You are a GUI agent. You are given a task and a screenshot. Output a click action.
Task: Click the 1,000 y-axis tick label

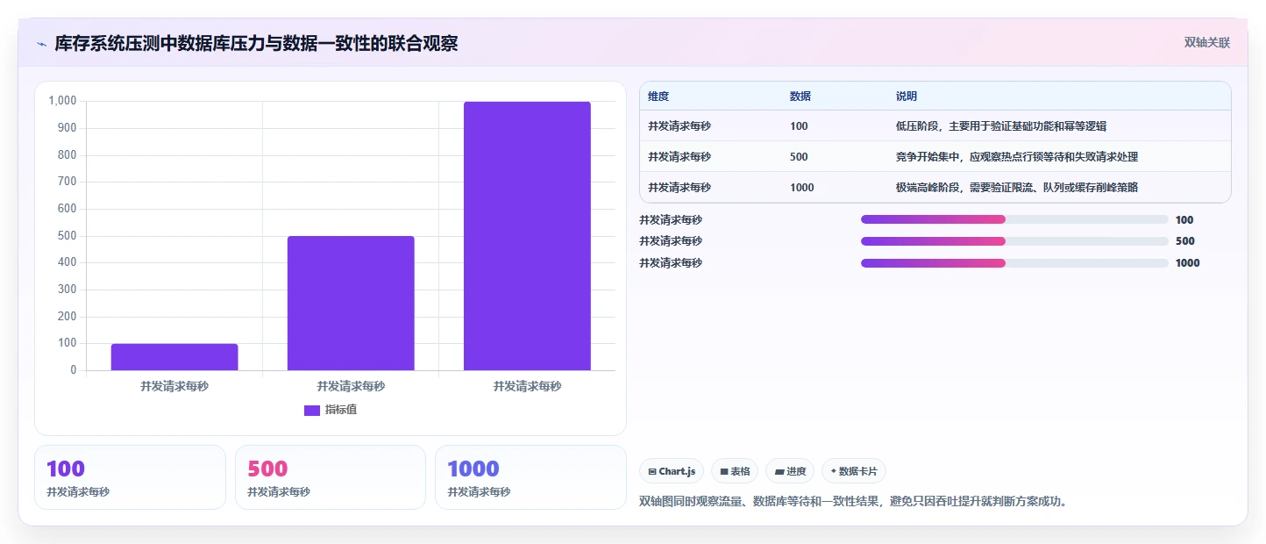(x=63, y=101)
